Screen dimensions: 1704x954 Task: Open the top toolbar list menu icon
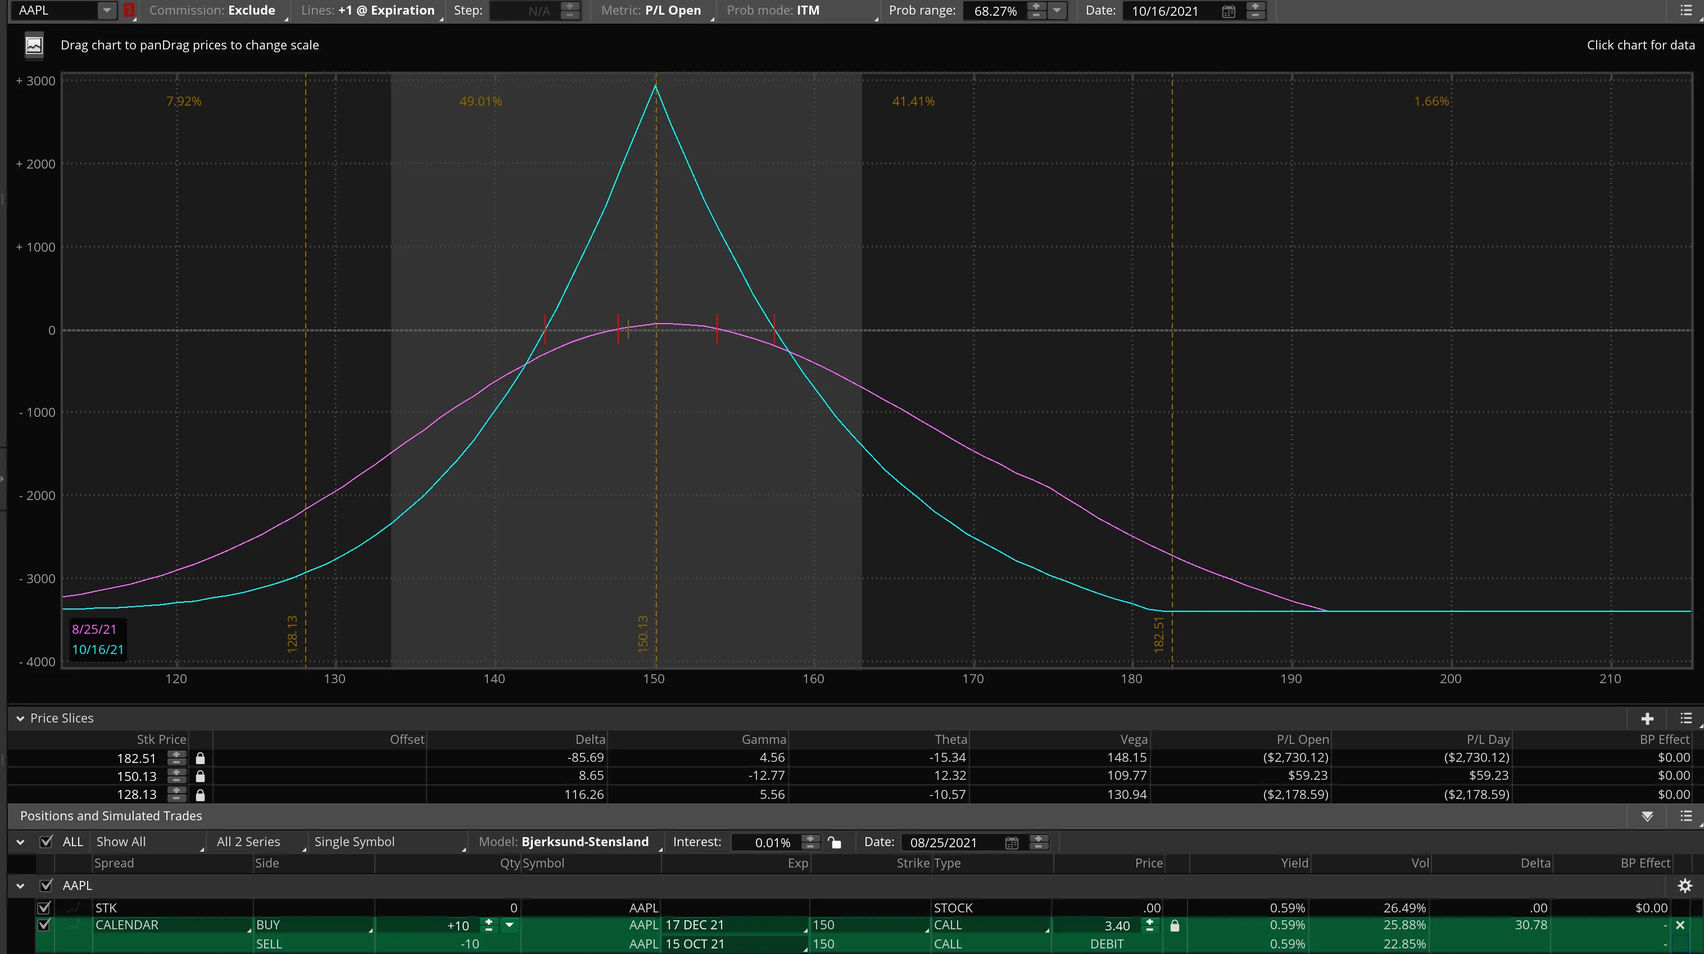click(x=1686, y=11)
